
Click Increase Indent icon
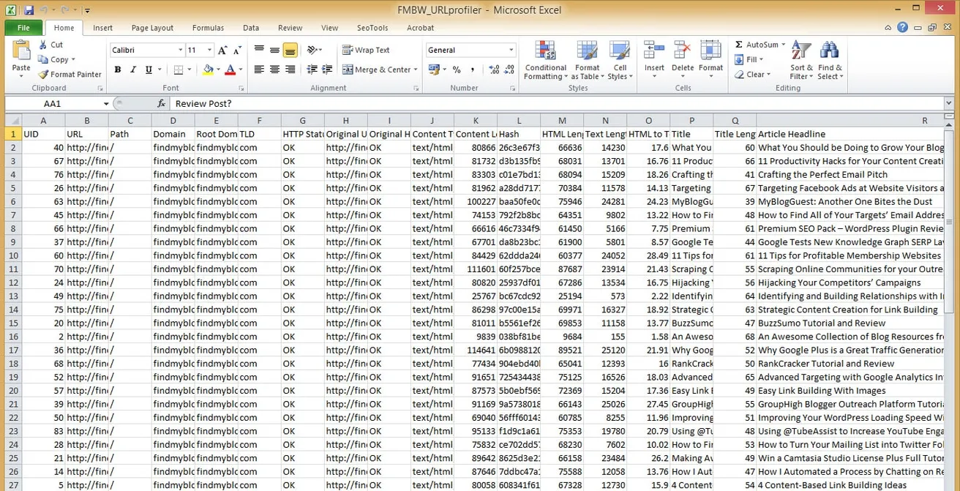[x=327, y=70]
